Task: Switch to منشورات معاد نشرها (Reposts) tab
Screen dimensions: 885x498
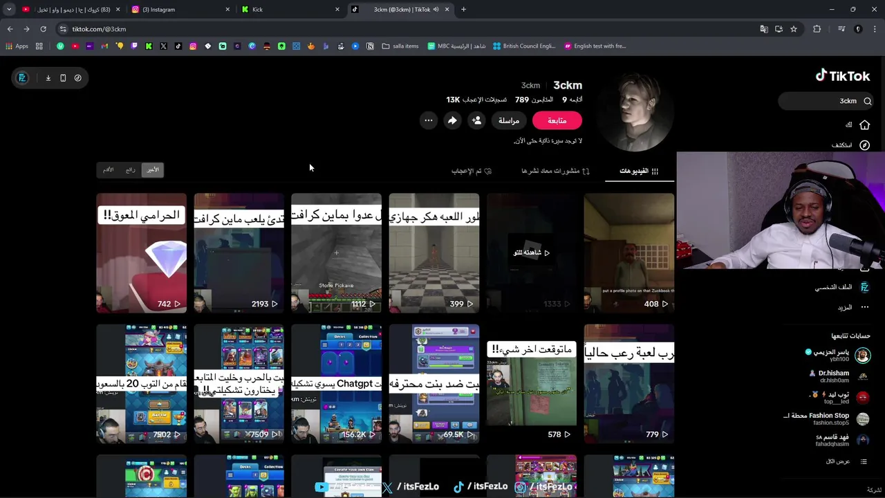Action: [555, 171]
